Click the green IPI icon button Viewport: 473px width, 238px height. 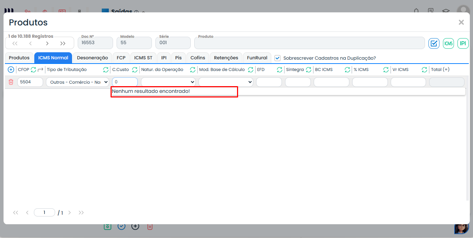click(463, 43)
